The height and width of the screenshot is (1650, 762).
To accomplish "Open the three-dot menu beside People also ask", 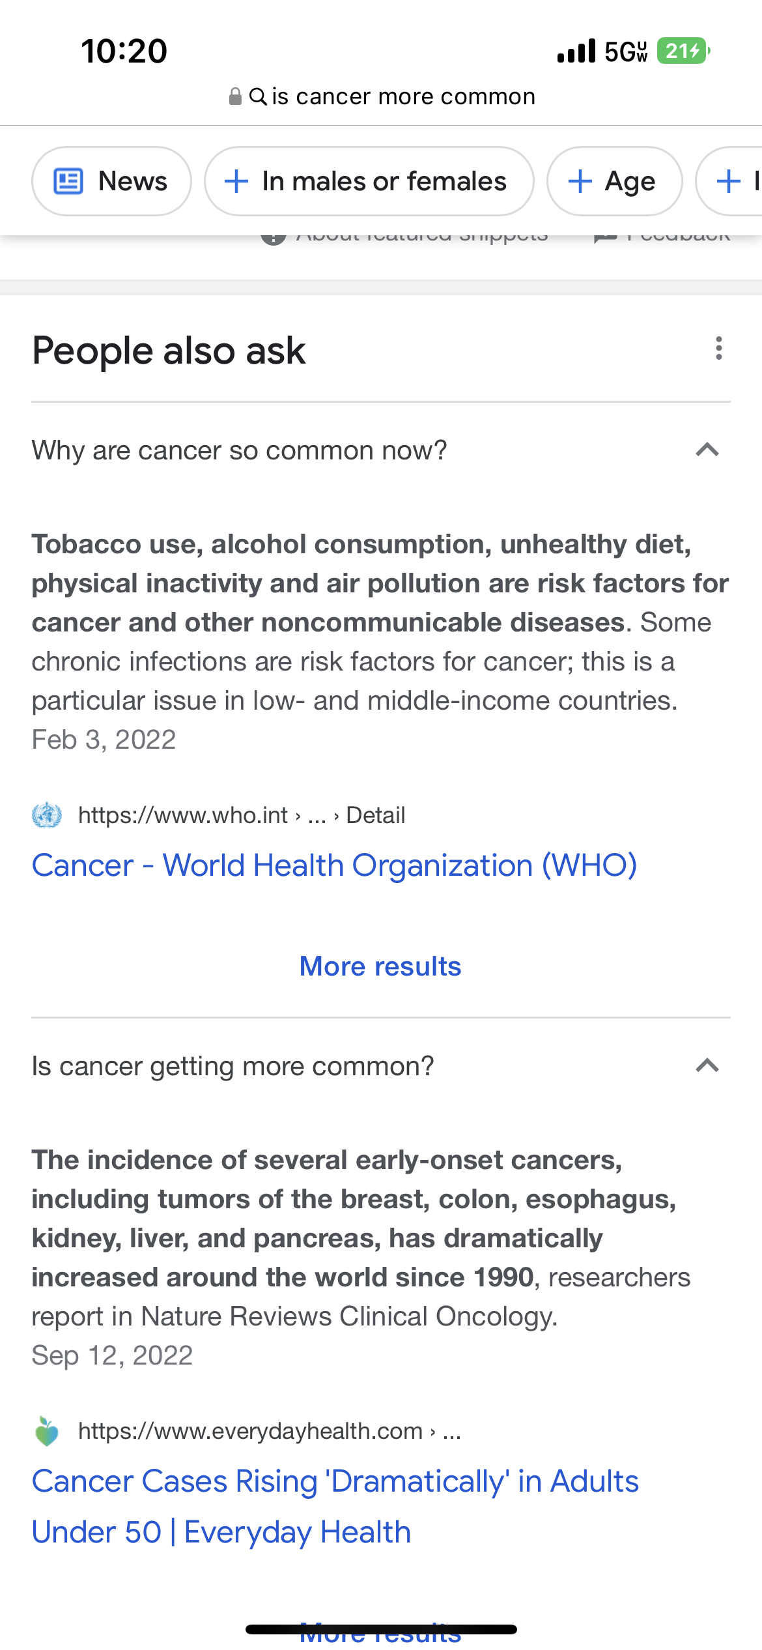I will click(x=718, y=348).
